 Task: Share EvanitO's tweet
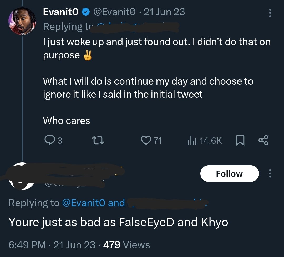(x=263, y=140)
